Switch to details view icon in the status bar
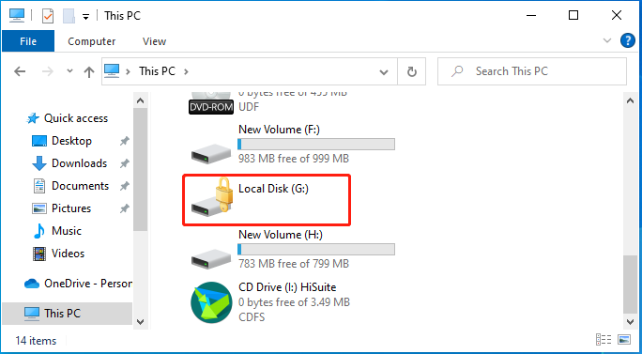642x354 pixels. coord(604,340)
